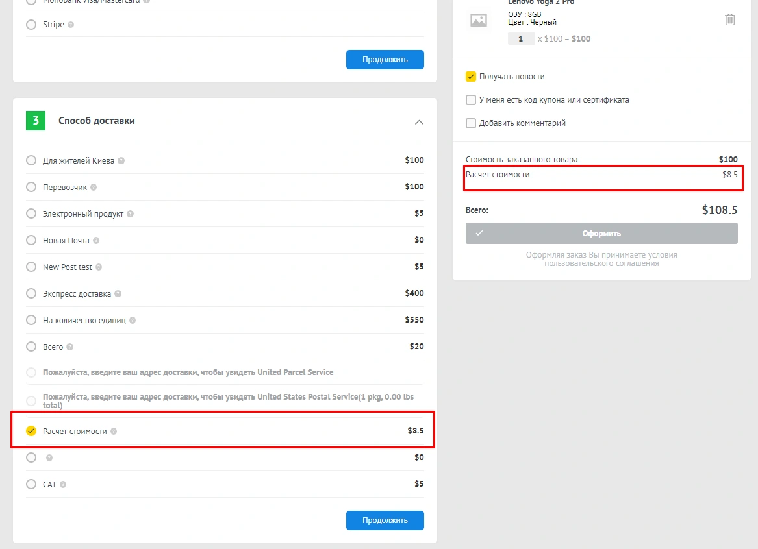Click Продолжить button under delivery methods
Screen dimensions: 758x549
[385, 520]
